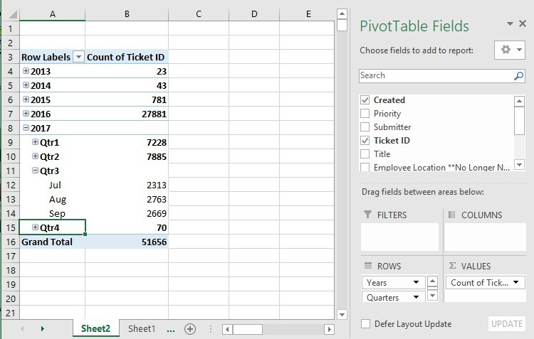Expand the Qtr4 group

pos(36,227)
